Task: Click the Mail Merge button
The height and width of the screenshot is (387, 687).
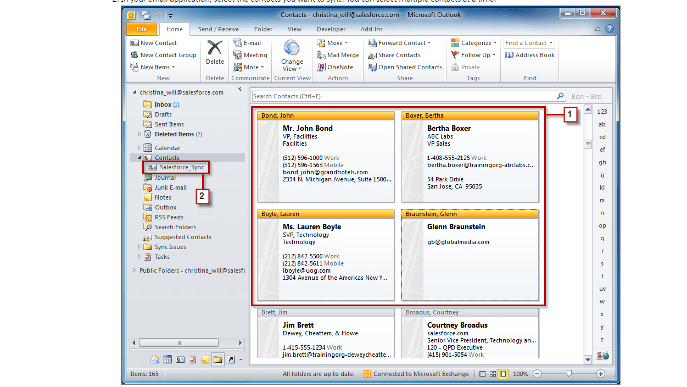Action: click(x=338, y=55)
